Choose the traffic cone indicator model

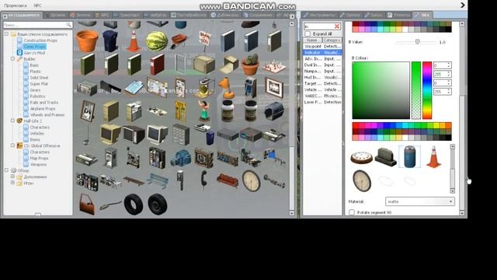pyautogui.click(x=433, y=156)
